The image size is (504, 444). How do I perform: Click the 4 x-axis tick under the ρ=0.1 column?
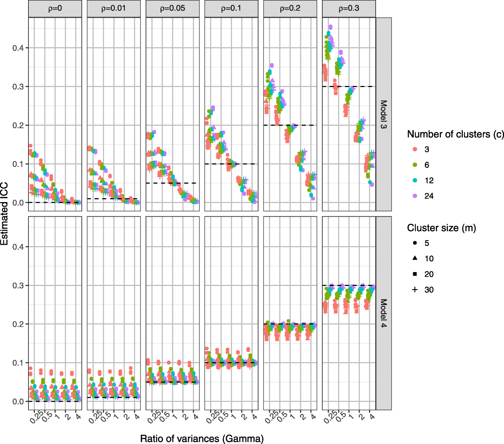(x=254, y=416)
